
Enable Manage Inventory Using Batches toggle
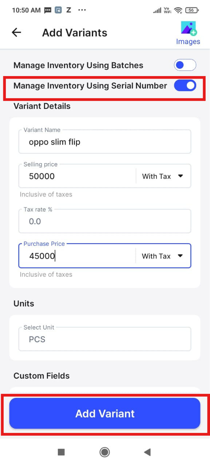point(185,66)
